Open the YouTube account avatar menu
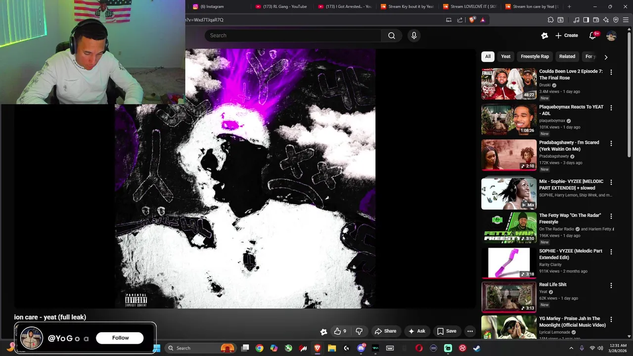This screenshot has width=633, height=356. click(x=611, y=36)
